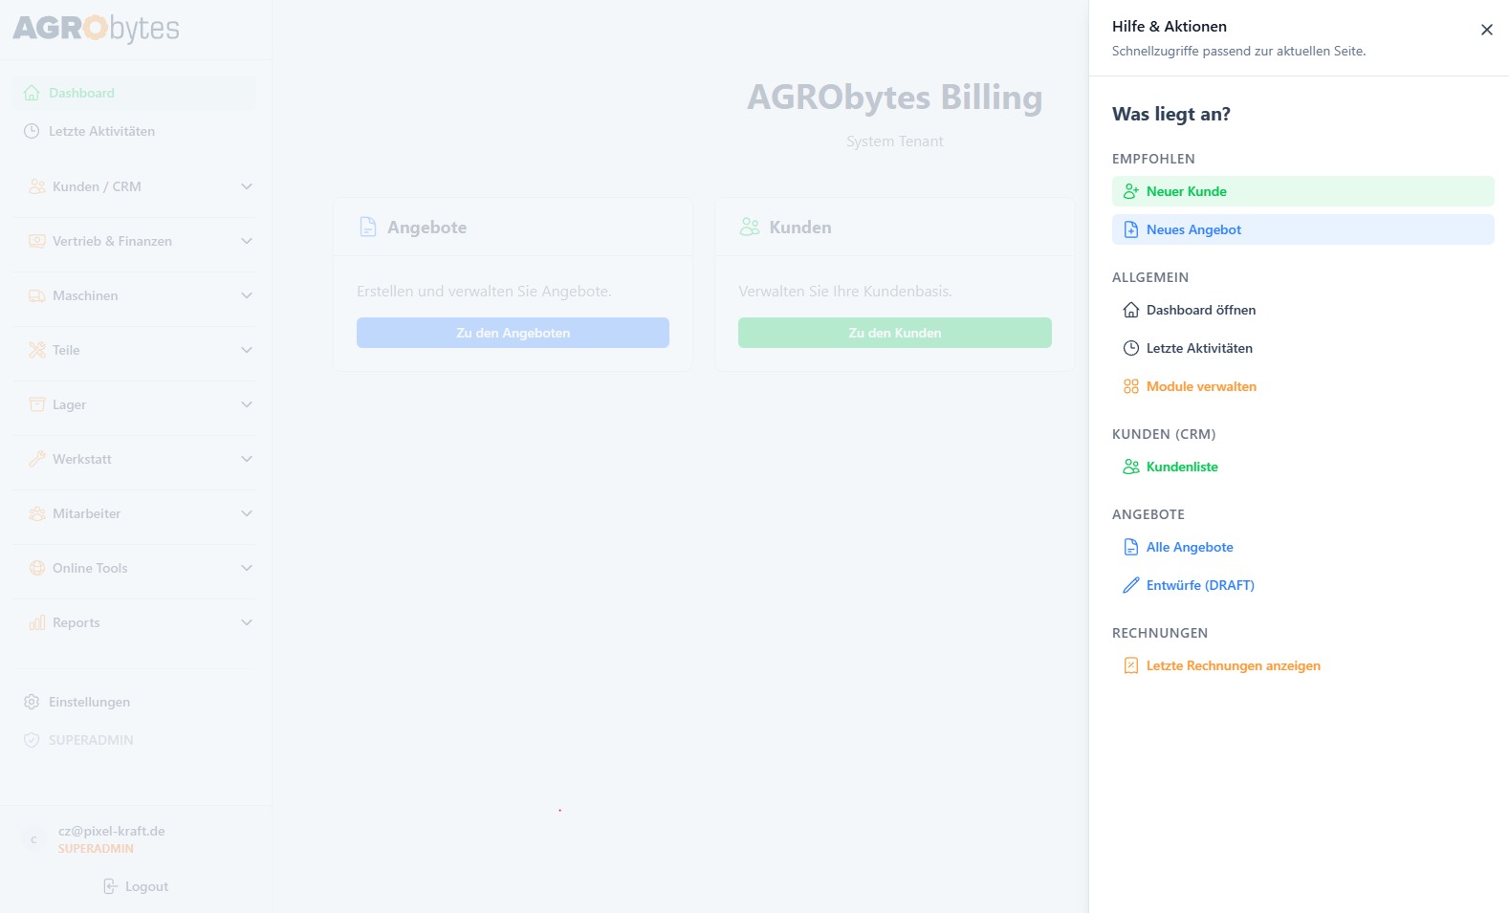Click the invoice icon for Letzte Rechnungen anzeigen

click(1131, 665)
